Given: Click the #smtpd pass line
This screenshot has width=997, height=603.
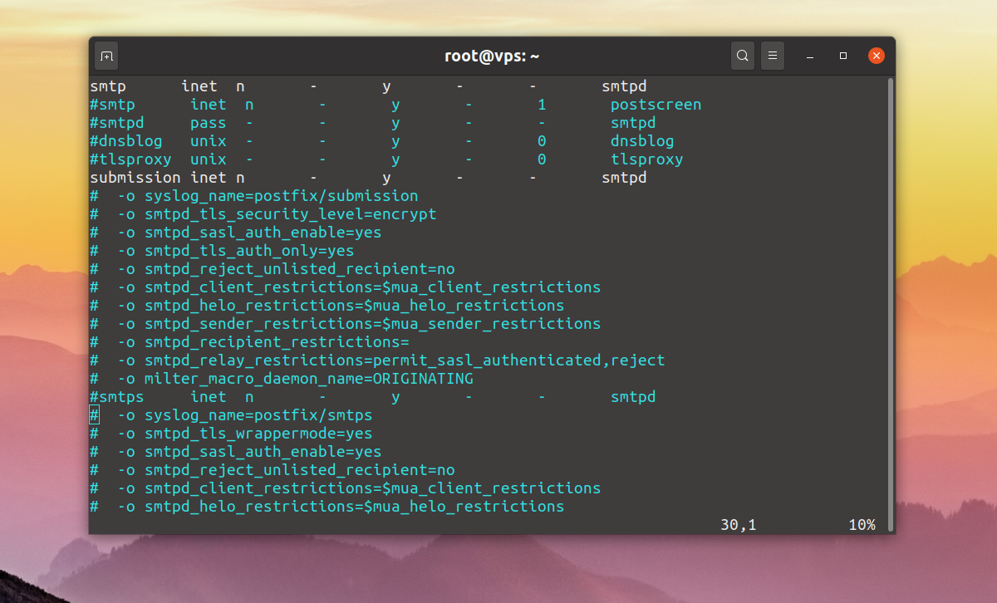Looking at the screenshot, I should [372, 123].
